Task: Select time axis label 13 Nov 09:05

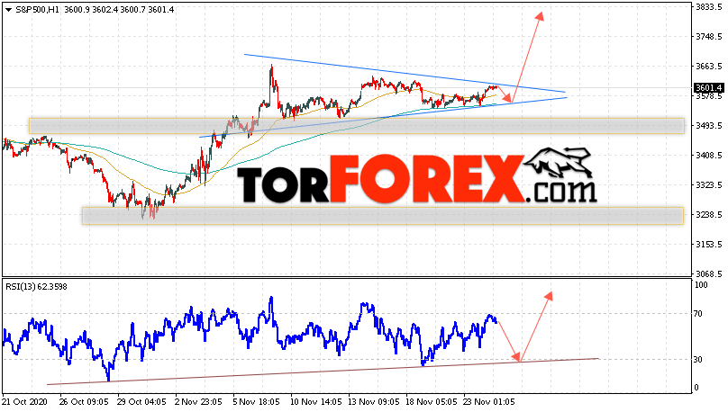Action: pos(374,402)
